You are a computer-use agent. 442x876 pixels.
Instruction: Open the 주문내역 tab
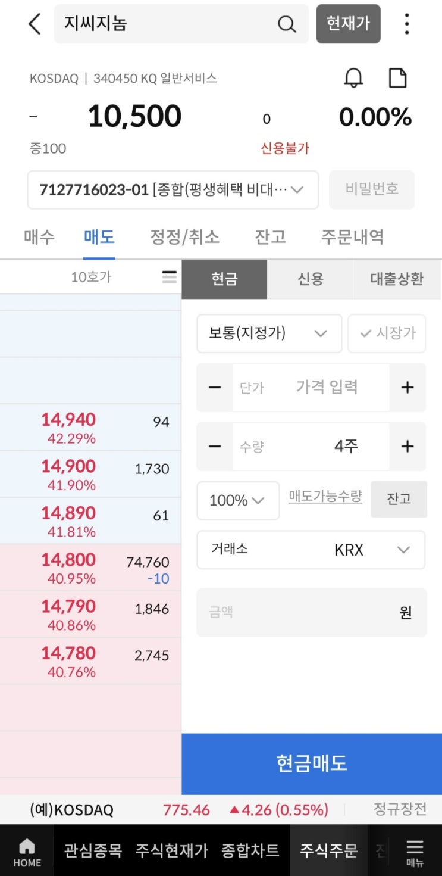click(352, 237)
